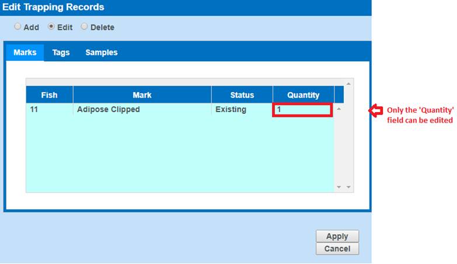Select the Edit radio button
This screenshot has height=264, width=457.
coord(51,27)
